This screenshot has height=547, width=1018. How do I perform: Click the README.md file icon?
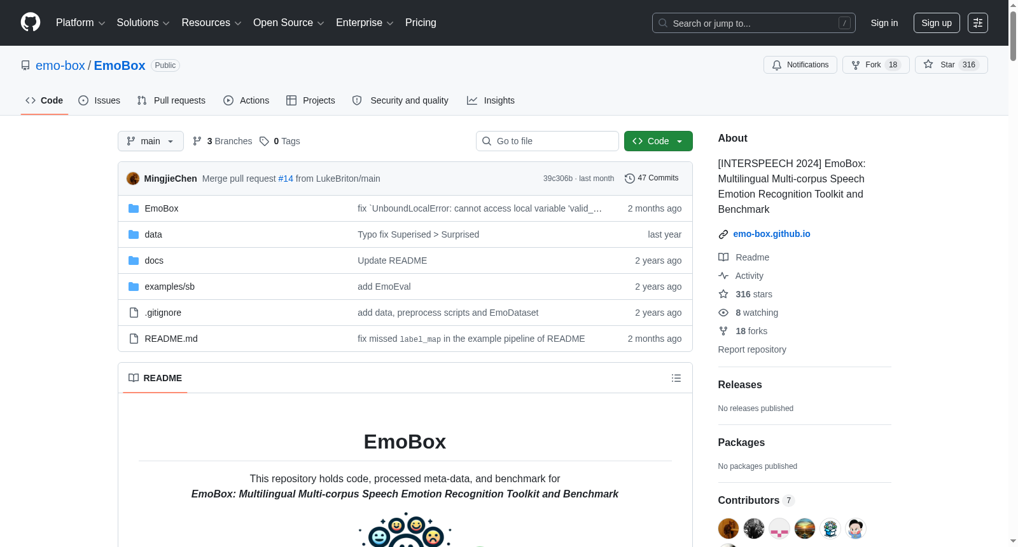point(134,339)
